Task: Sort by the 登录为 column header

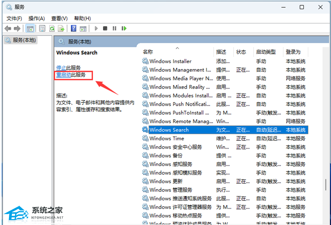Action: point(296,51)
